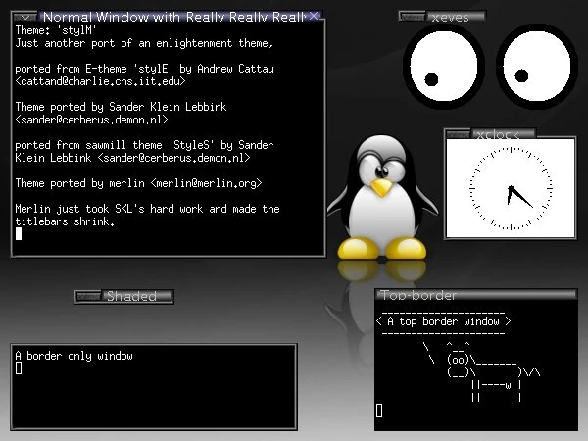588x441 pixels.
Task: Click the '< A top border window >' text
Action: (x=444, y=321)
